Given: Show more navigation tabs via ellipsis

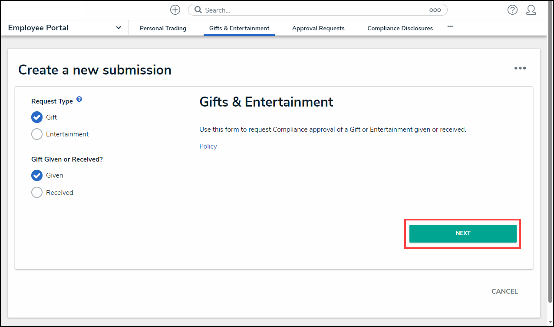Looking at the screenshot, I should tap(450, 27).
